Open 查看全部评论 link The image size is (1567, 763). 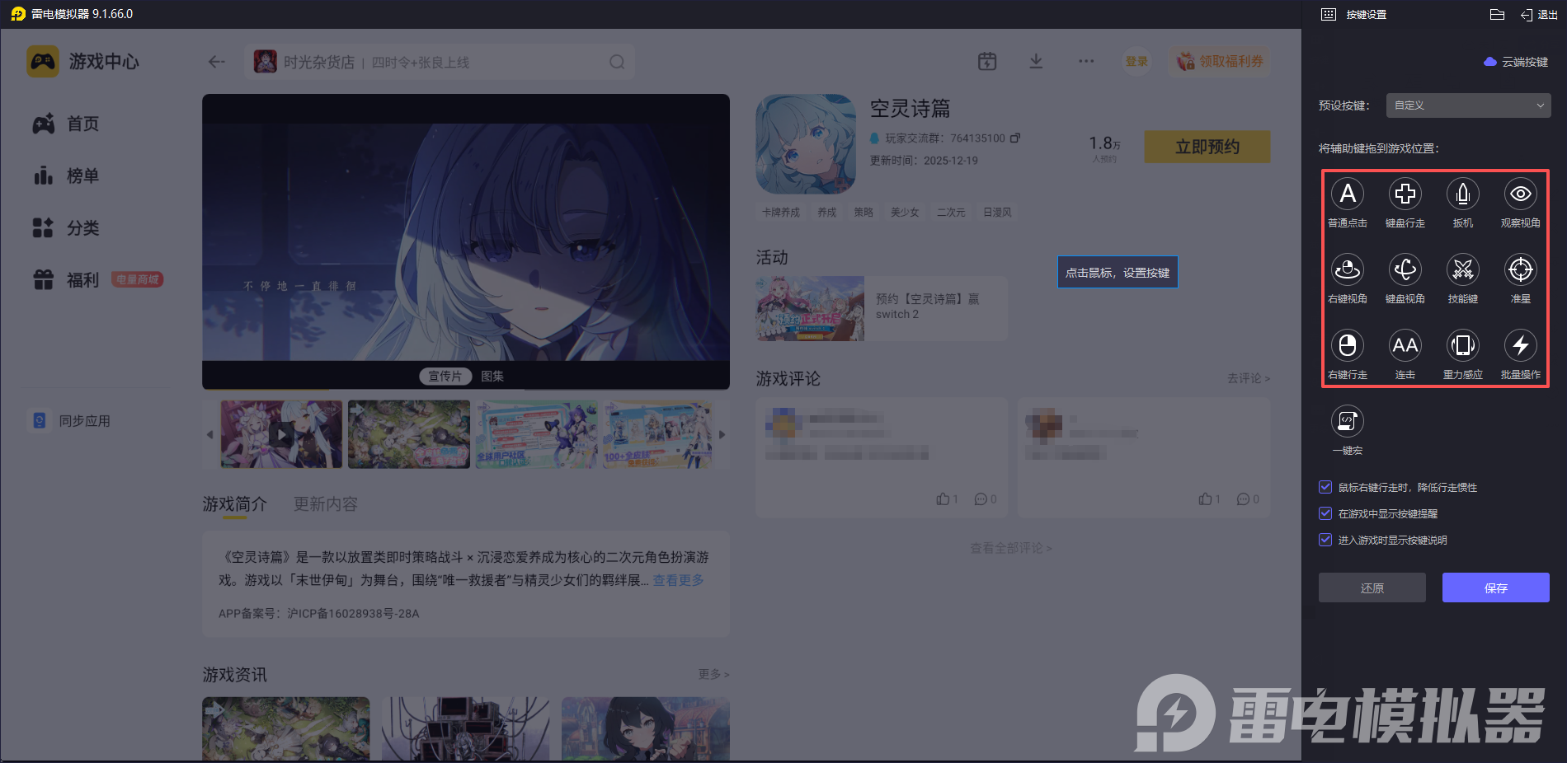tap(1011, 548)
